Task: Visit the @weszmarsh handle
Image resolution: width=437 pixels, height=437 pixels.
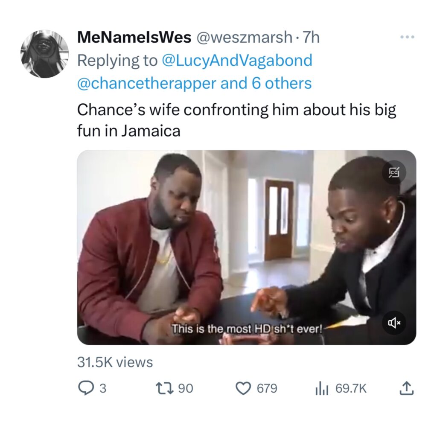Action: coord(245,38)
